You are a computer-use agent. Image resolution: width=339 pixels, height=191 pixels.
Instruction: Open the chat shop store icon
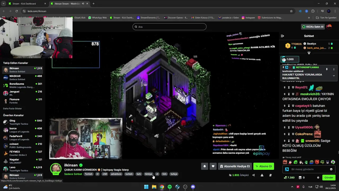[300, 177]
